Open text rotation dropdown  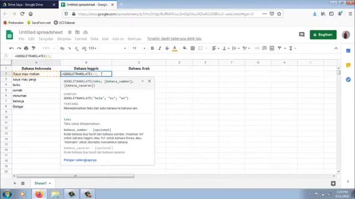[246, 48]
